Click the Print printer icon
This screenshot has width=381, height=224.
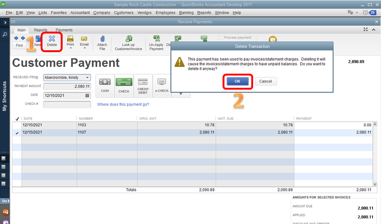pos(70,38)
